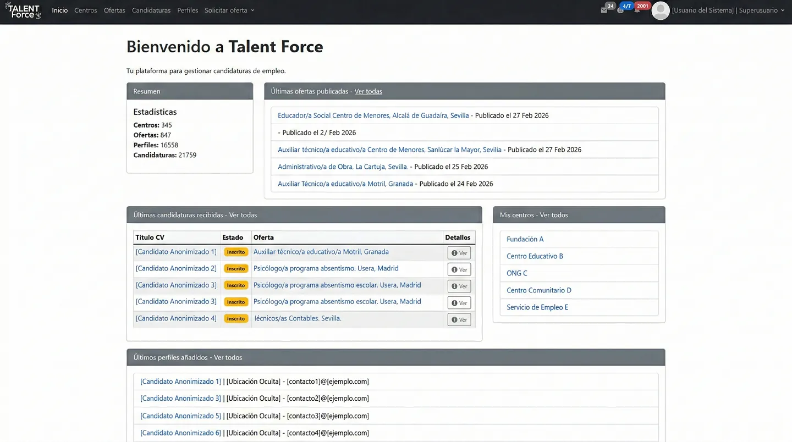This screenshot has height=442, width=792.
Task: Click the Perfiles: 16558 statistic
Action: pos(156,145)
